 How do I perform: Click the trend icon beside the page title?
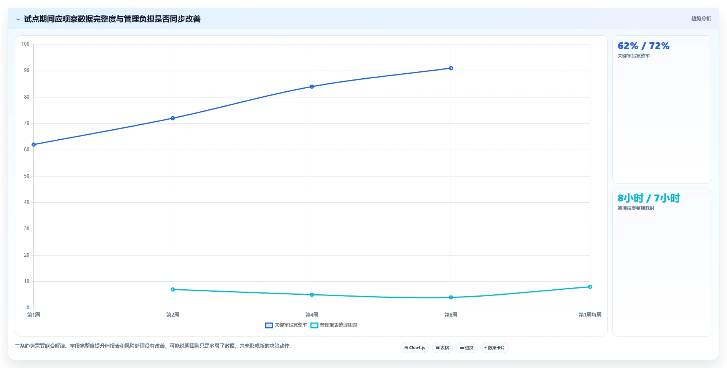pos(18,19)
